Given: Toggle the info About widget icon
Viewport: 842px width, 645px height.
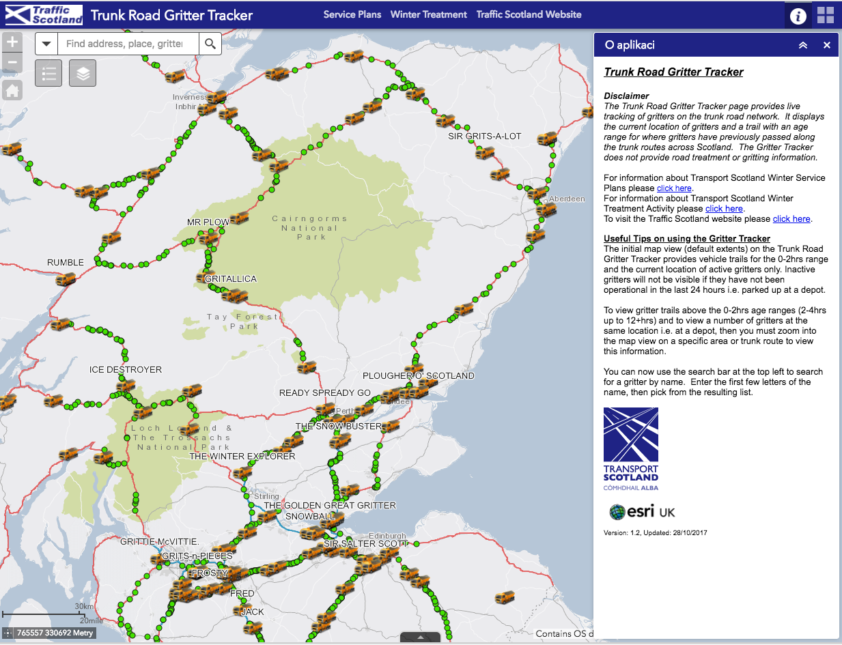Looking at the screenshot, I should click(798, 15).
